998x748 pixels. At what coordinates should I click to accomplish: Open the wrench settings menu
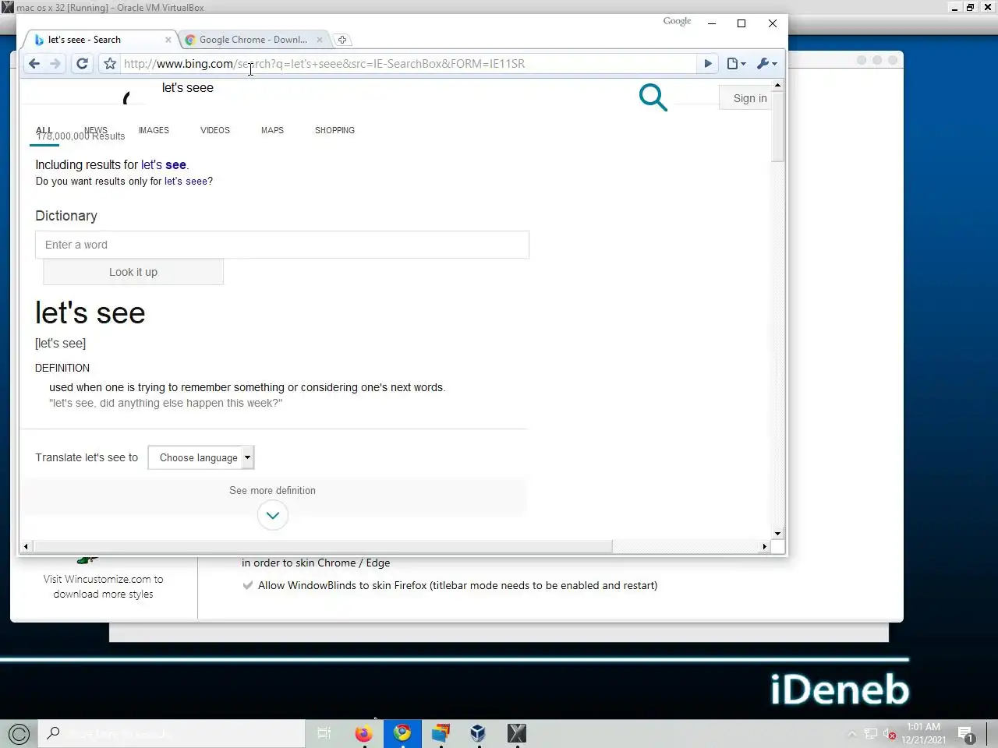coord(767,64)
